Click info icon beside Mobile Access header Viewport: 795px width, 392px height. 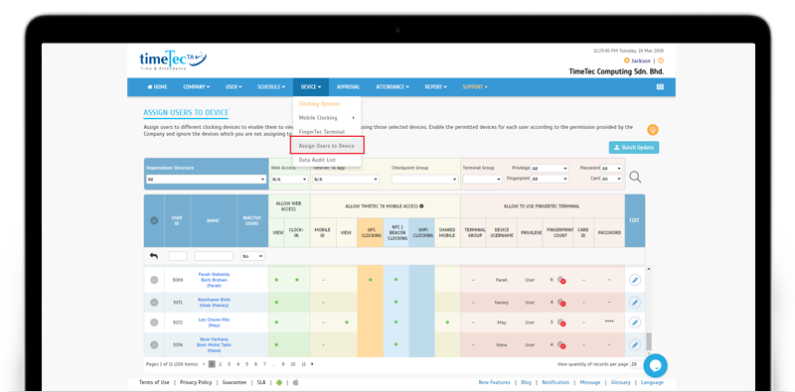[x=421, y=206]
